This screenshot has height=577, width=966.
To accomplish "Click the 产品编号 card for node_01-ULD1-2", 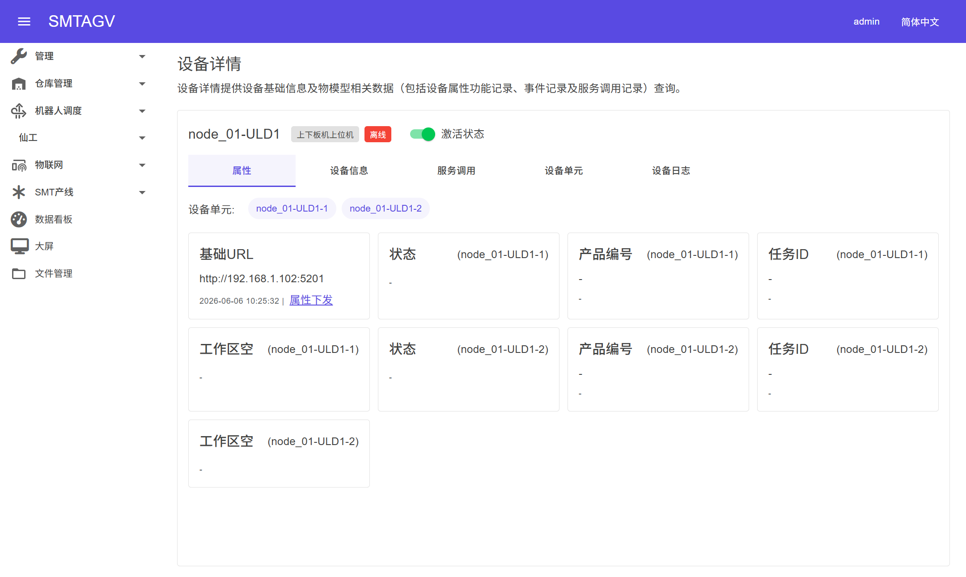I will 658,369.
